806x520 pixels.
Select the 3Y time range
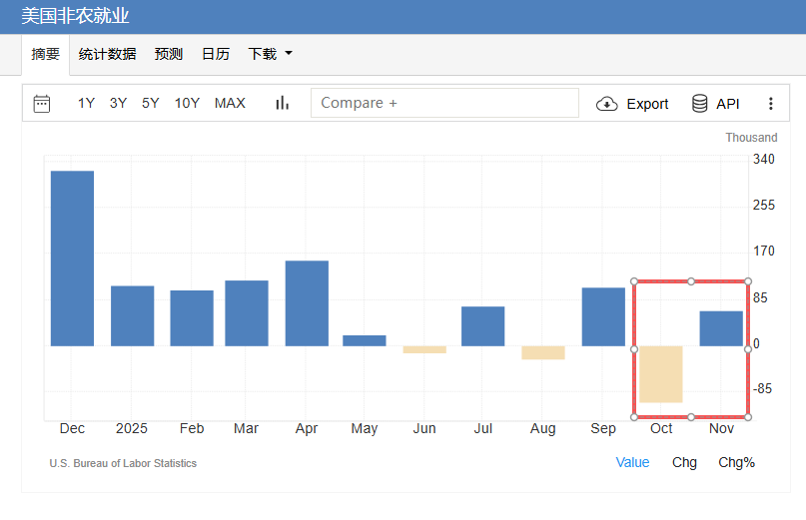(x=119, y=103)
